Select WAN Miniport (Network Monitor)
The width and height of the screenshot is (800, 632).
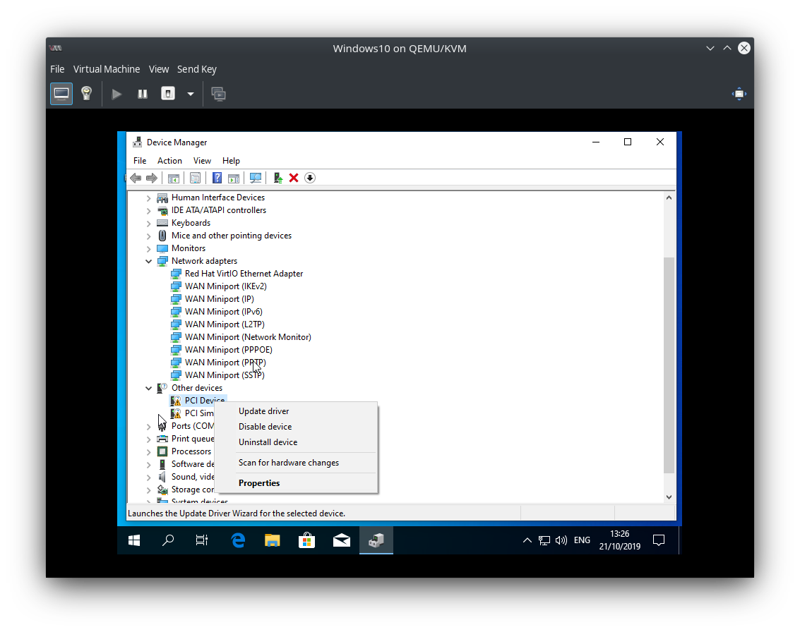pos(248,337)
